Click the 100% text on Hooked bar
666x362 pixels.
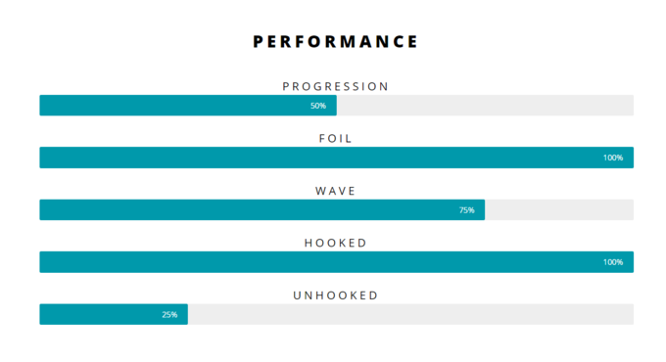[x=613, y=262]
